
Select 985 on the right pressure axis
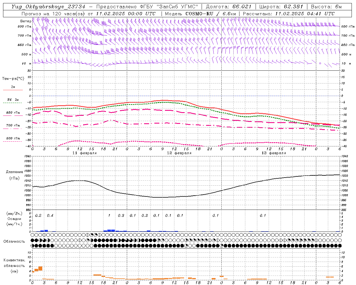click(x=344, y=210)
